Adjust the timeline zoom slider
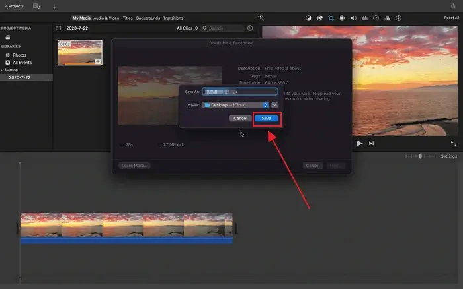 (419, 156)
